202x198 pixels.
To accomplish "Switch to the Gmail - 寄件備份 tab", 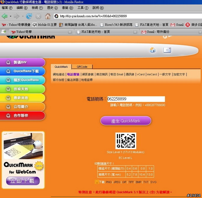I will click(171, 32).
